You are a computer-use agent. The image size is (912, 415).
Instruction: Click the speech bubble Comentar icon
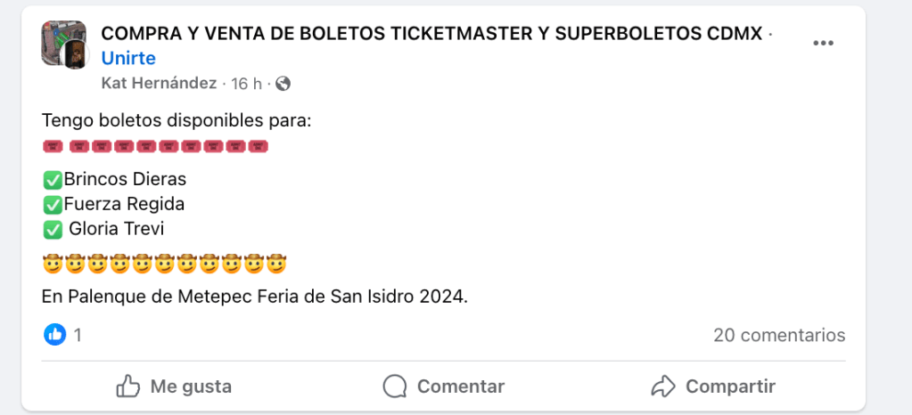395,387
